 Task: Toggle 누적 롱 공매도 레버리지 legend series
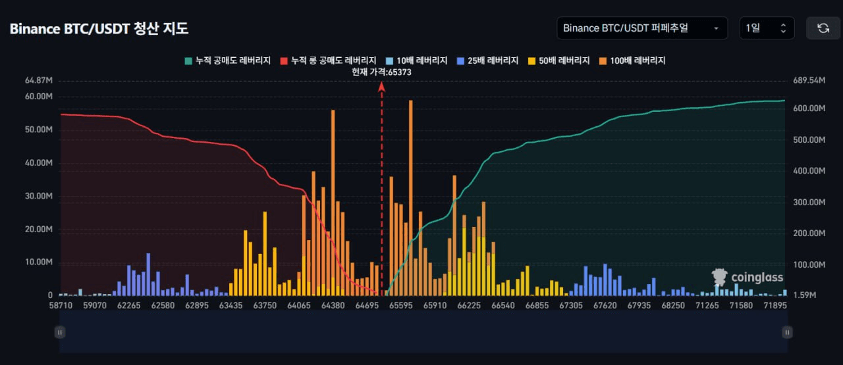329,61
